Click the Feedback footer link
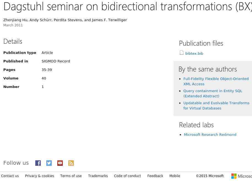Viewport: 252px width, 190px height. click(155, 176)
